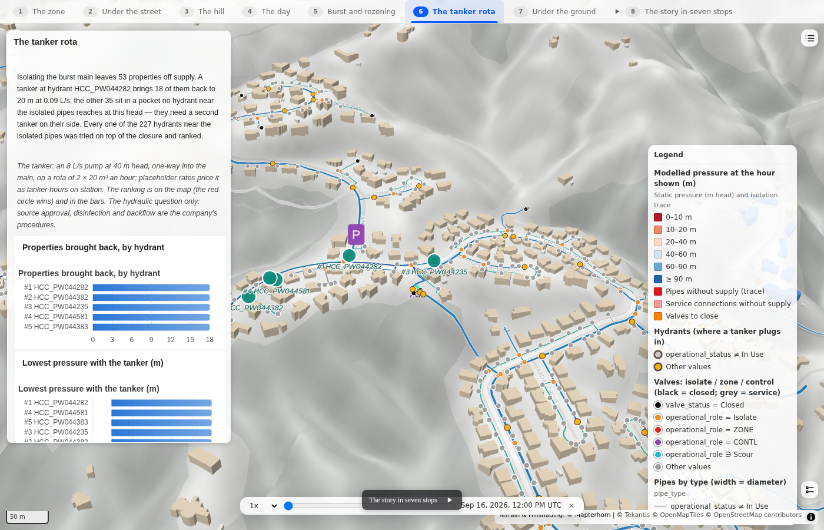Click 'operational_role = ZONE' legend symbol
824x530 pixels.
click(658, 430)
